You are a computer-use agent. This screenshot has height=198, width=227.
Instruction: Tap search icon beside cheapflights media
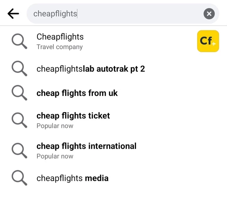19,178
